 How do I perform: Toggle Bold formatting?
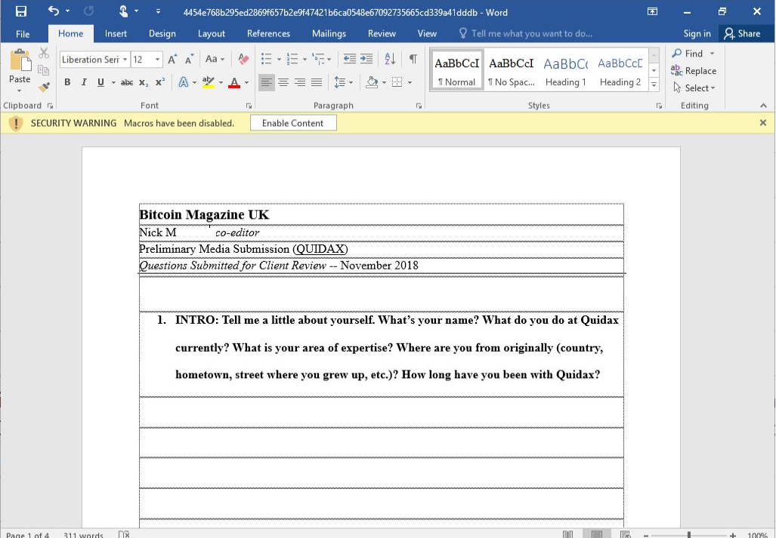tap(67, 82)
